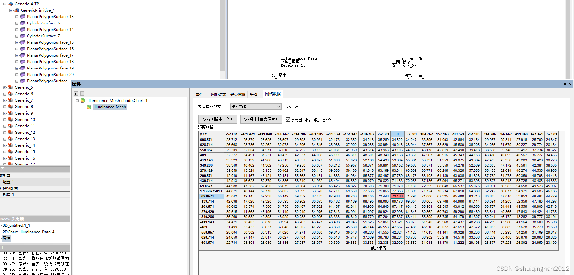Click the model tree vertical scrollbar
The width and height of the screenshot is (574, 275).
222,35
